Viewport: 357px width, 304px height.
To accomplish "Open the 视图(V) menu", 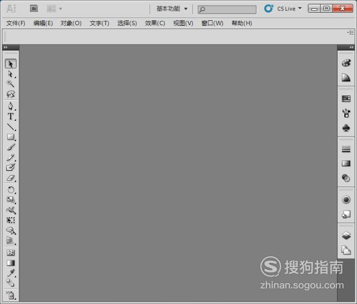I will point(183,23).
